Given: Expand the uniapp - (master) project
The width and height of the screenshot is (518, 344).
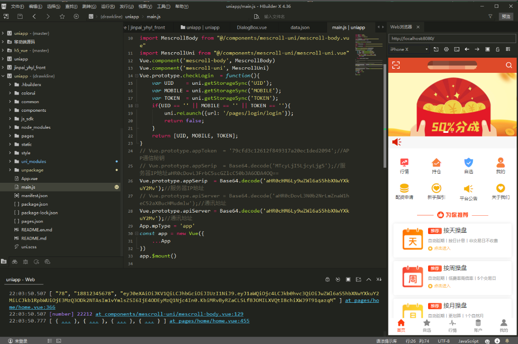Looking at the screenshot, I should coord(3,33).
